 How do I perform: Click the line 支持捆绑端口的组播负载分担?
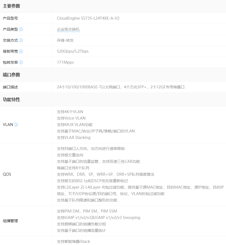[x=81, y=224]
